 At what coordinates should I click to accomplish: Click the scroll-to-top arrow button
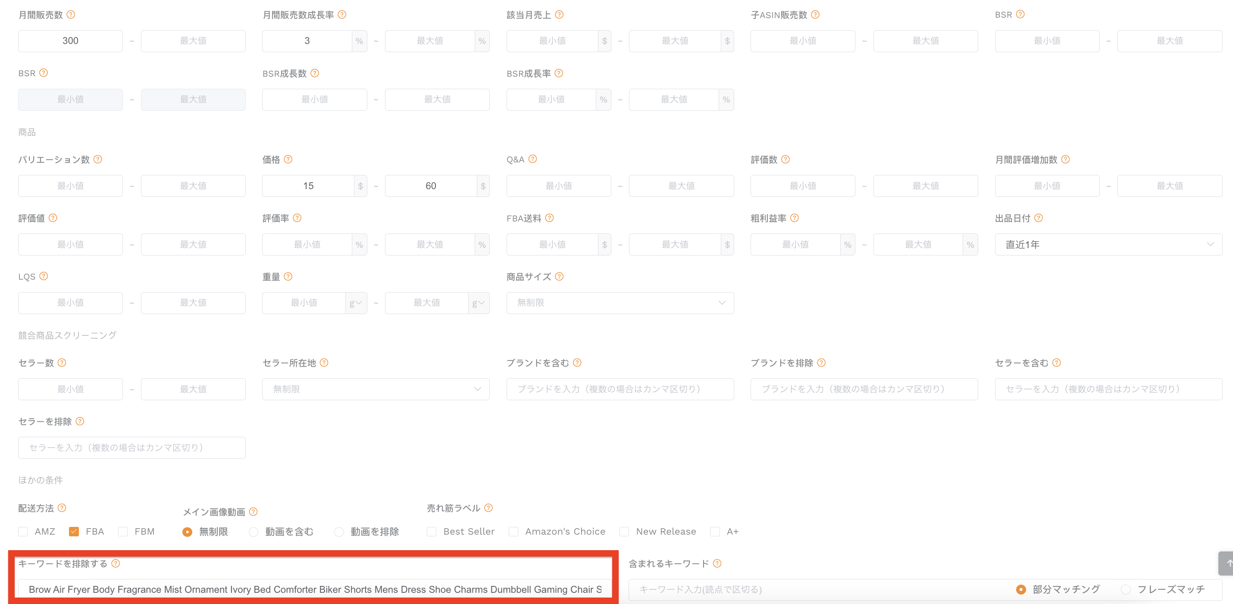tap(1226, 564)
